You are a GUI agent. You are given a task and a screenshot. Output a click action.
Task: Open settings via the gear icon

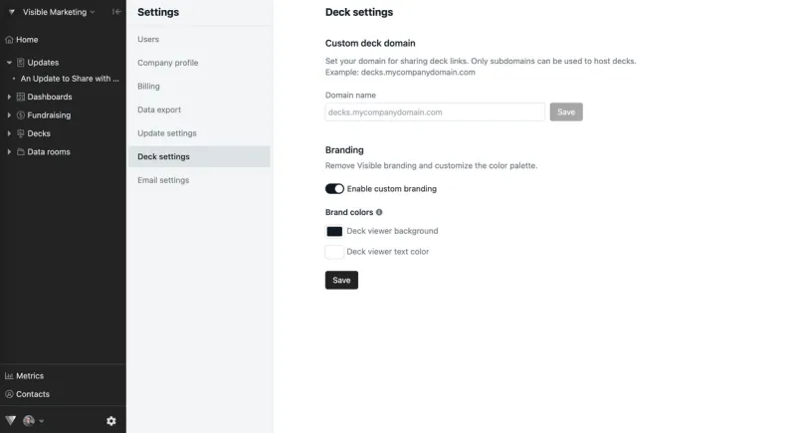[111, 421]
